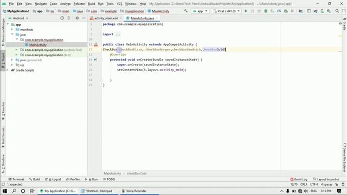Image resolution: width=347 pixels, height=195 pixels.
Task: Open the Profile app gauge icon
Action: pos(279,11)
